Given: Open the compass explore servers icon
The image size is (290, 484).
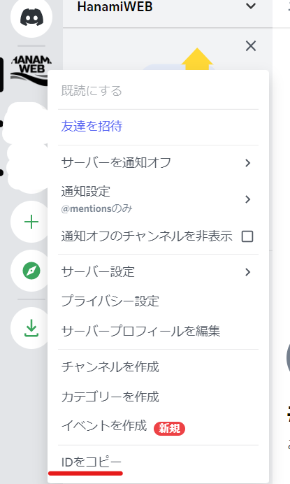Looking at the screenshot, I should [x=31, y=271].
